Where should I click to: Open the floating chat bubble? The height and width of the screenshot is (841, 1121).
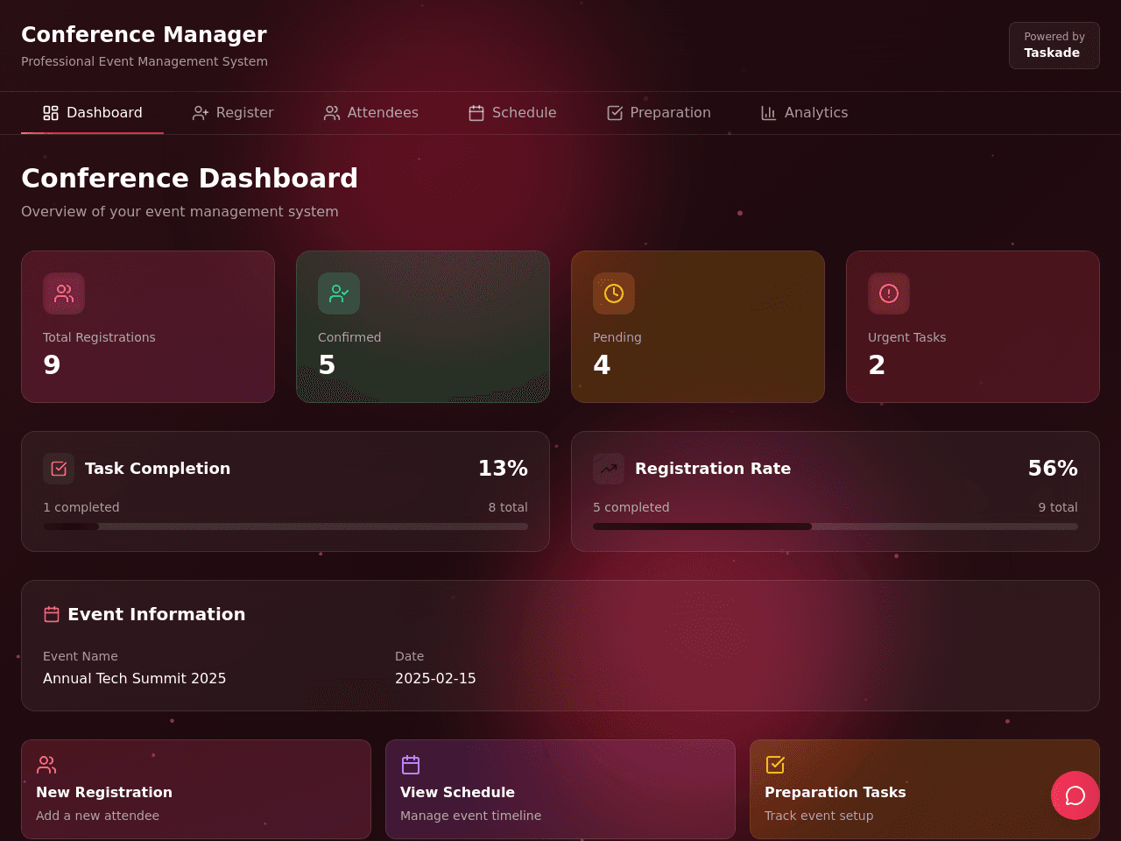coord(1075,795)
